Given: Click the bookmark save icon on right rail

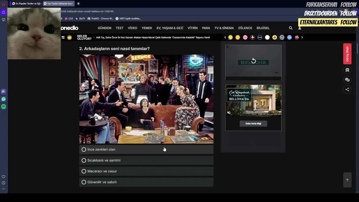Looking at the screenshot, I should (347, 70).
